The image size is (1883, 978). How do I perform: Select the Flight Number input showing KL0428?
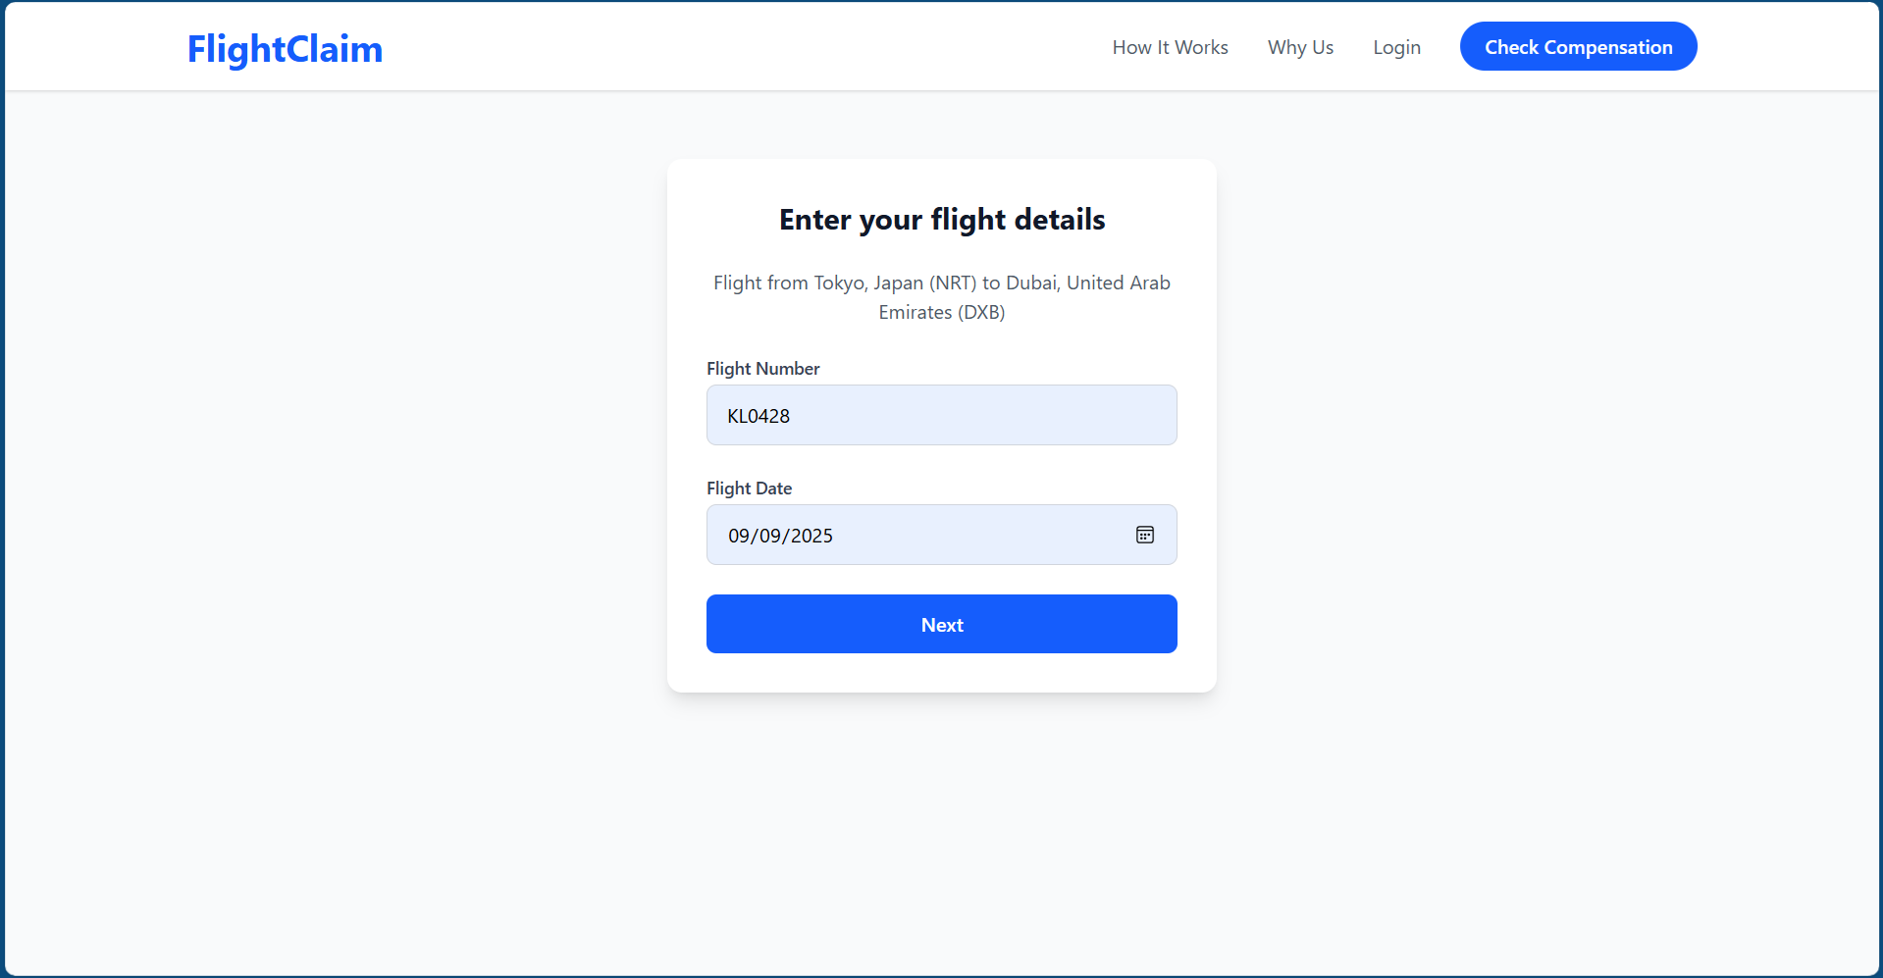[941, 415]
